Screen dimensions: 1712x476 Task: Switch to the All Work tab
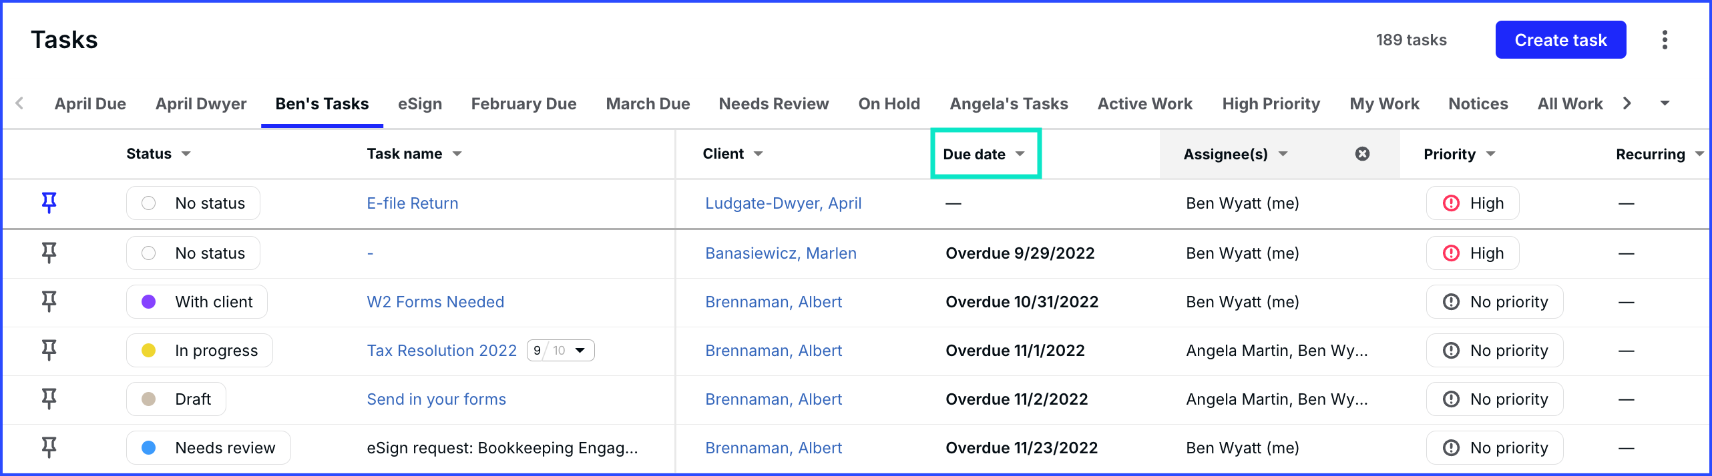(1570, 103)
